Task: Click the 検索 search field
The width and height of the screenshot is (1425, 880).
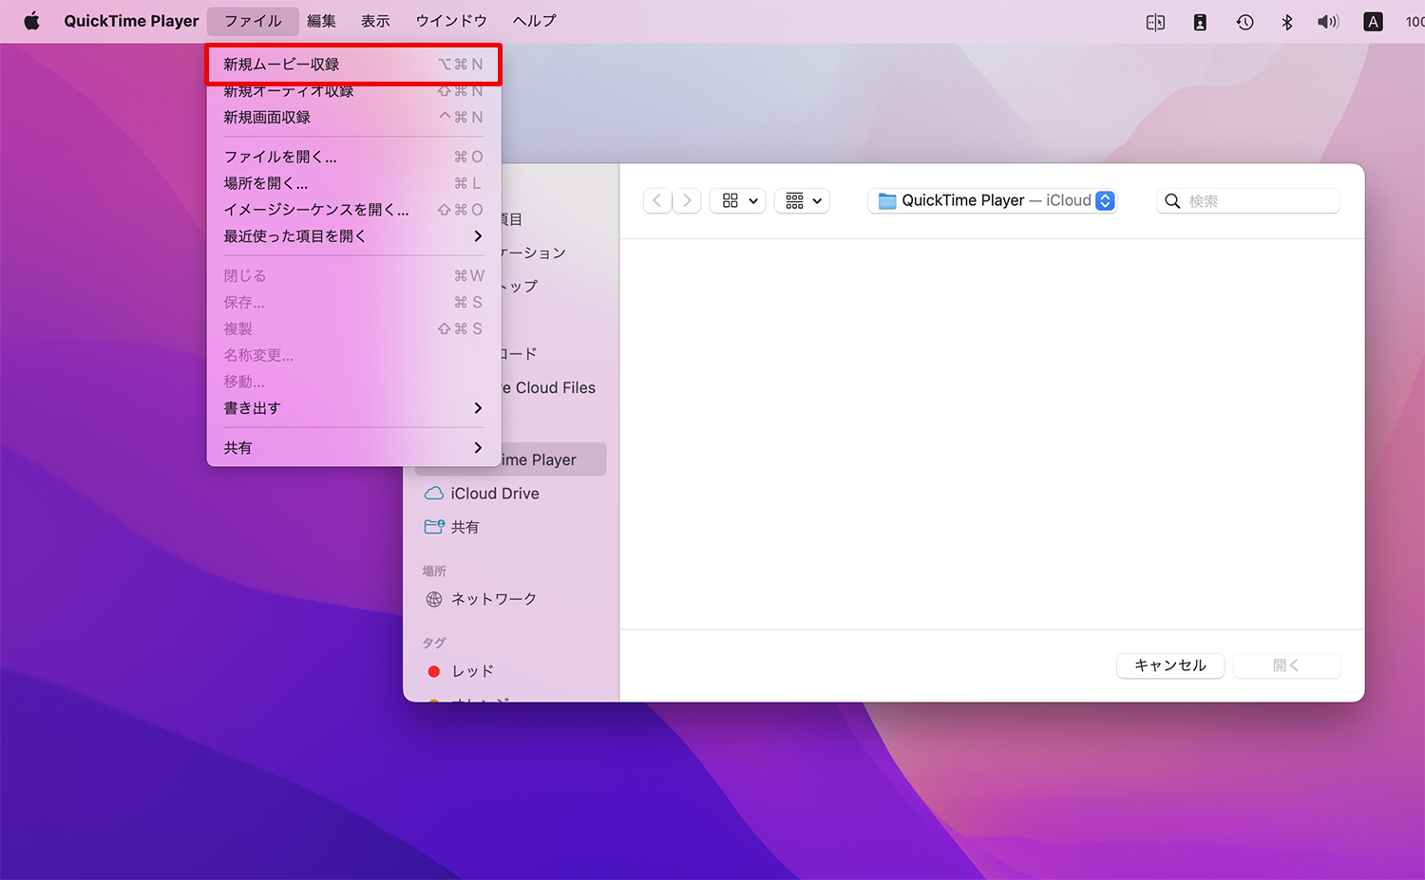Action: tap(1248, 201)
